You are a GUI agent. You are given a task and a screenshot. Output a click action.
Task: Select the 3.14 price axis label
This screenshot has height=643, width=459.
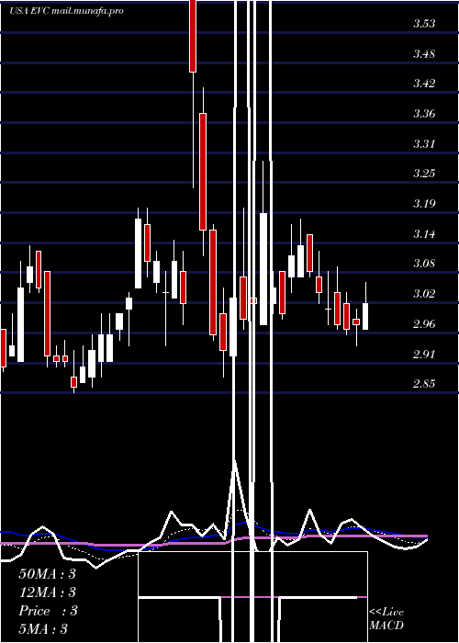tap(424, 234)
